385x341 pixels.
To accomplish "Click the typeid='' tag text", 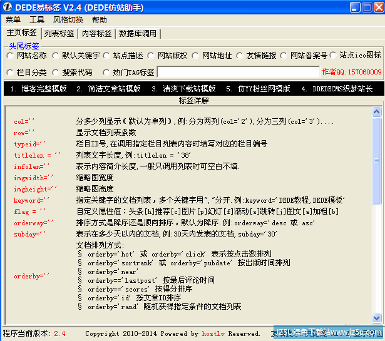I will pyautogui.click(x=29, y=144).
